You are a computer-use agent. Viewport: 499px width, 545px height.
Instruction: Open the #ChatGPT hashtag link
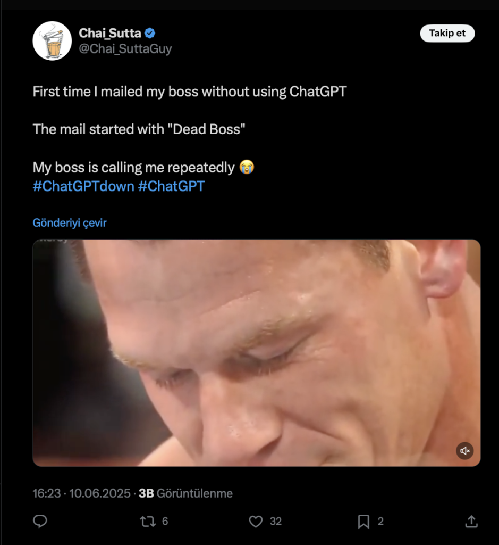click(171, 186)
